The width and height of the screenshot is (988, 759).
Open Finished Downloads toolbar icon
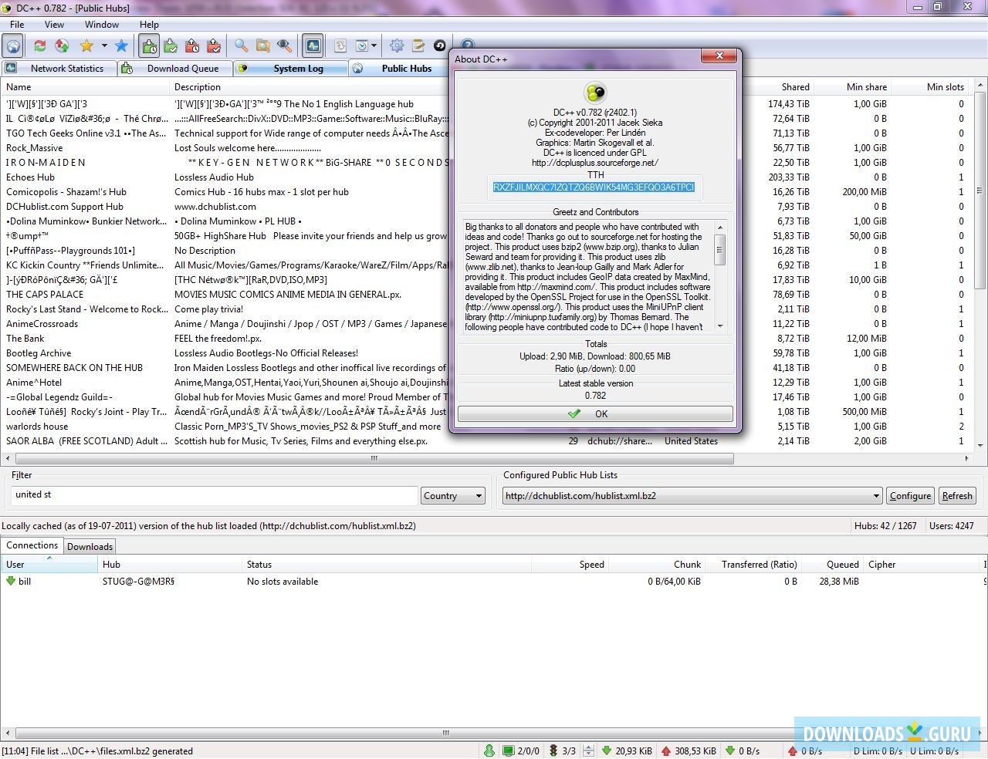[x=171, y=46]
